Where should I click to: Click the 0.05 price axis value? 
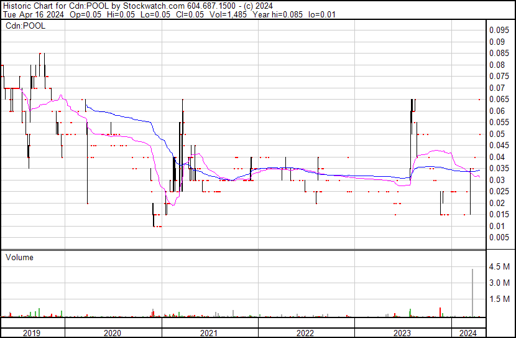click(497, 134)
